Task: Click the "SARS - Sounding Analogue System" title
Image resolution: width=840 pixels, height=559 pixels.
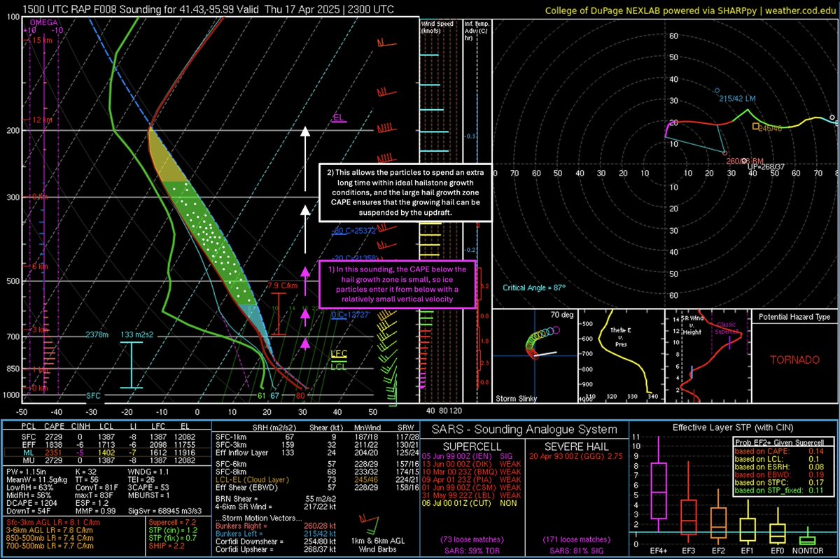Action: tap(523, 429)
